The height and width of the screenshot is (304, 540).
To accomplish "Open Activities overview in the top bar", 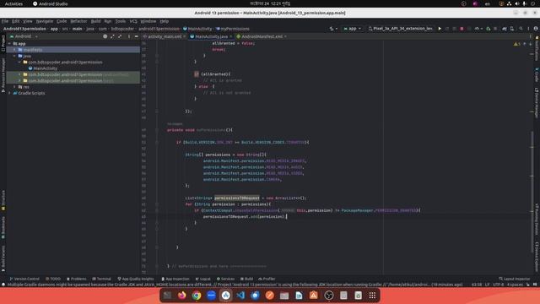I will 13,3.
